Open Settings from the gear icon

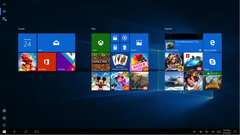click(x=4, y=118)
